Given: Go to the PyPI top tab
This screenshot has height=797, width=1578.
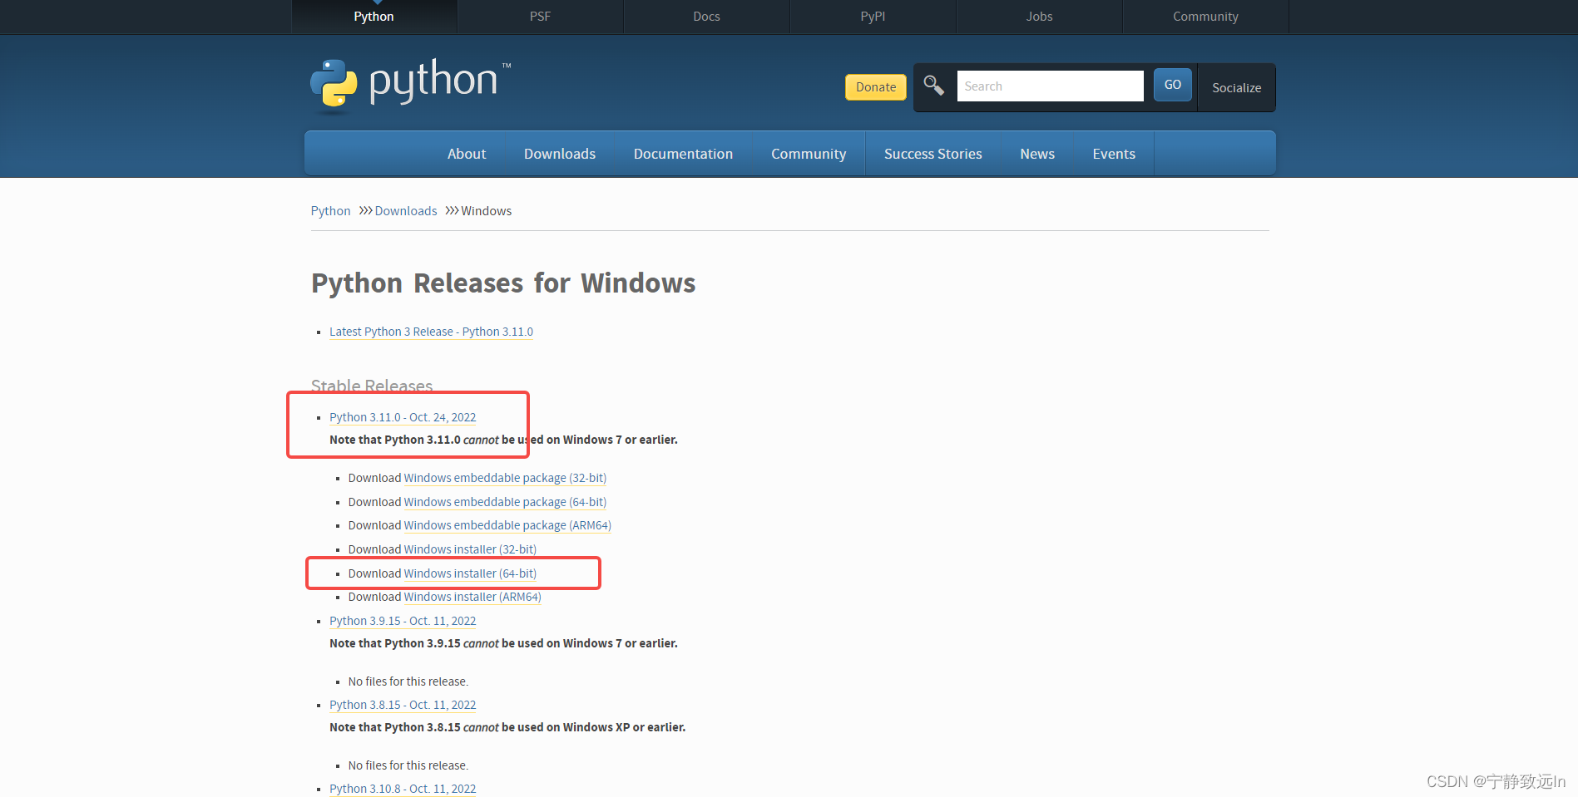Looking at the screenshot, I should click(x=873, y=17).
